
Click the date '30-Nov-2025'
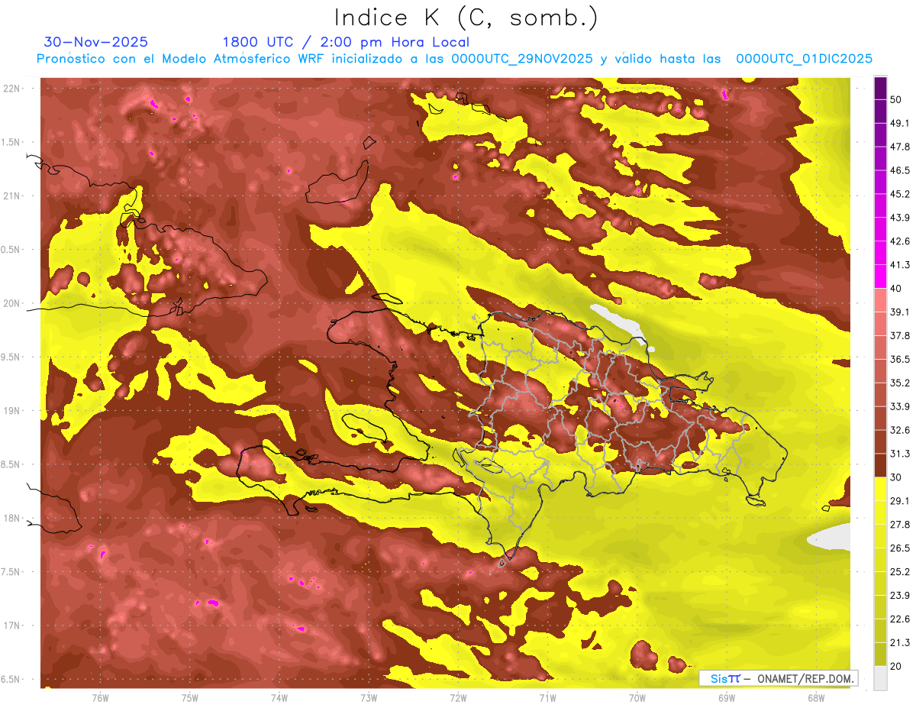pos(95,42)
